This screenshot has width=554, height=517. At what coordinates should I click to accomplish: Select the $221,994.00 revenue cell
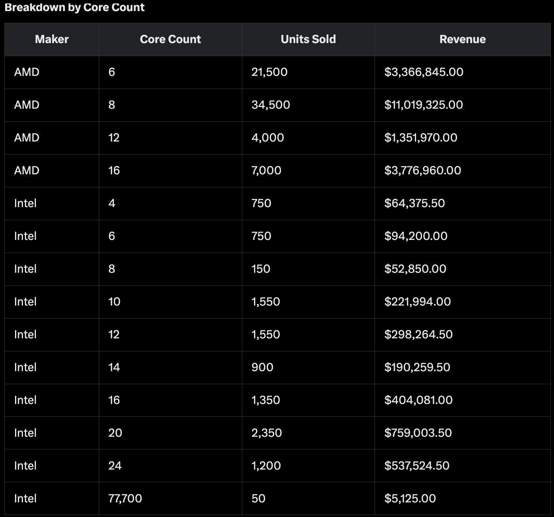point(417,302)
